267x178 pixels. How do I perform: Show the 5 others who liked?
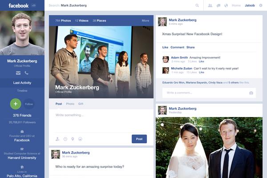pos(234,83)
